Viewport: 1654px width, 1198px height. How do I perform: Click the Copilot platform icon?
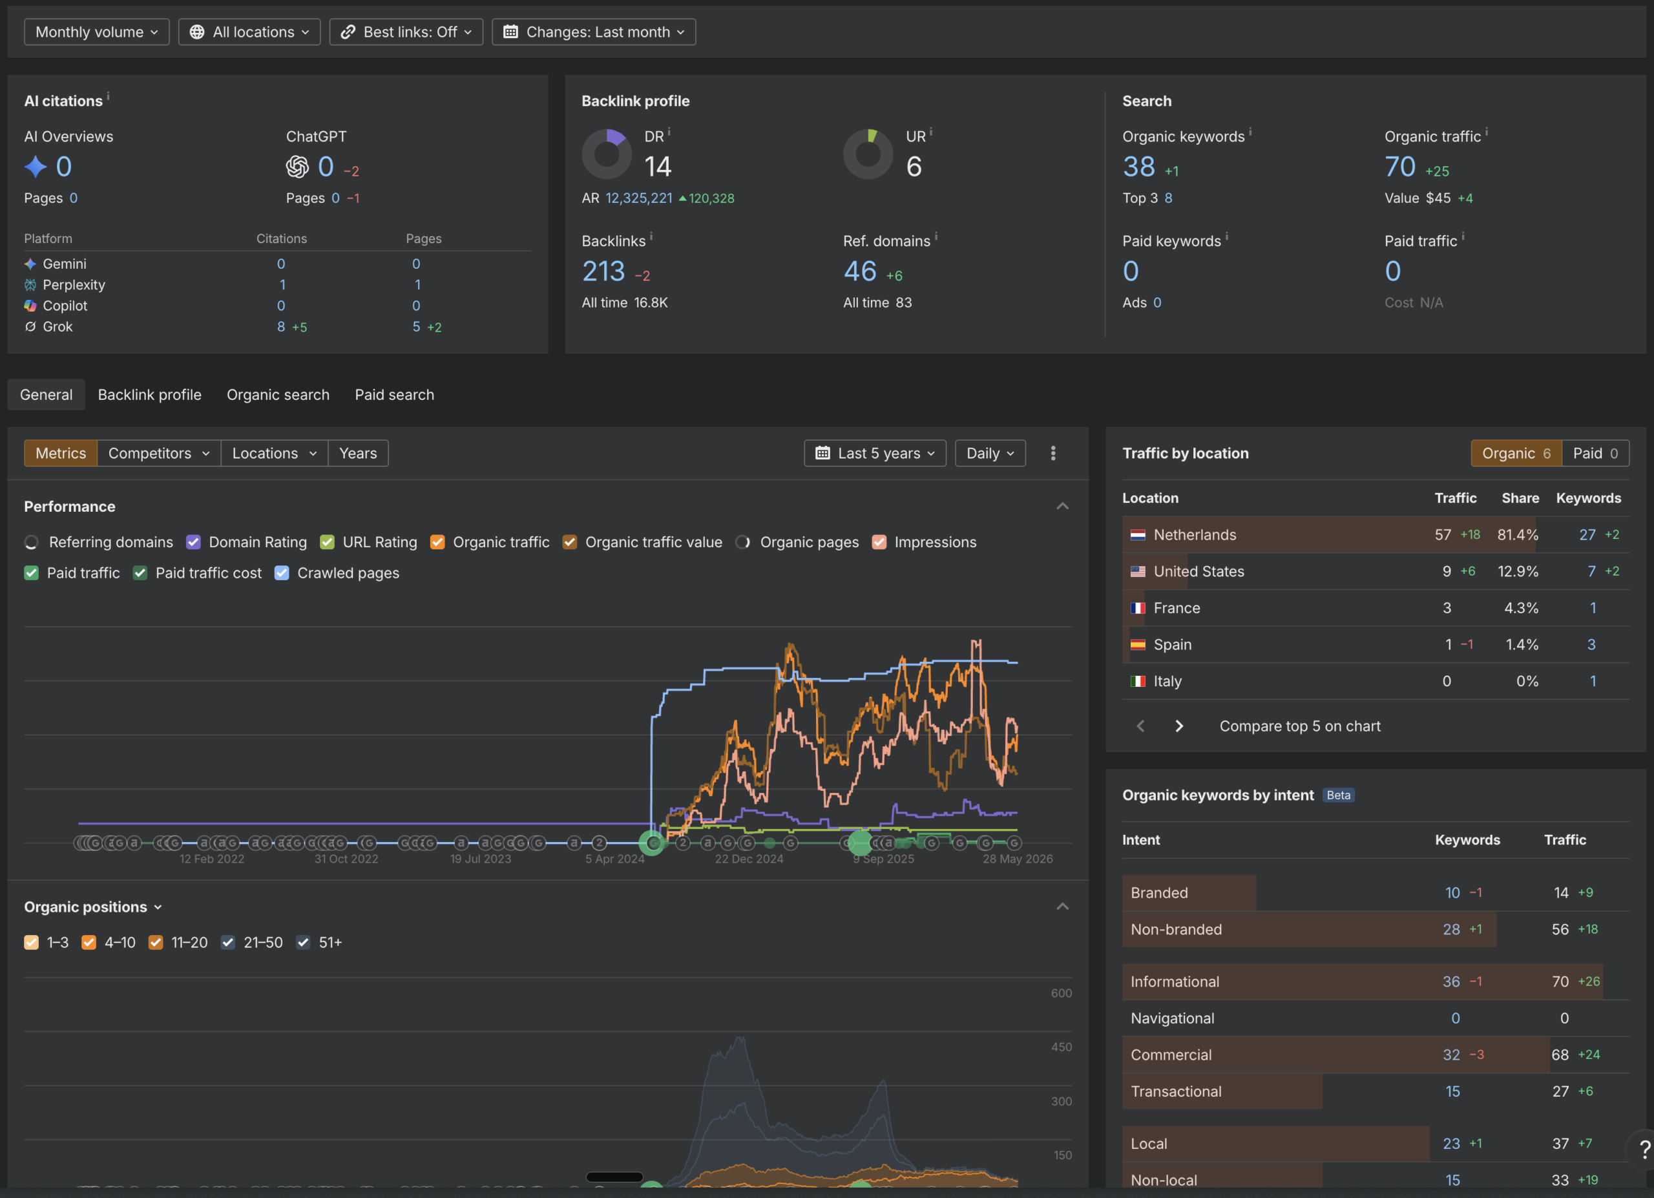(30, 306)
